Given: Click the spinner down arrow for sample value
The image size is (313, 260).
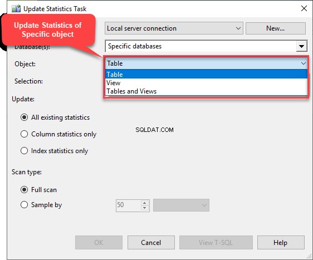Looking at the screenshot, I should tap(144, 208).
